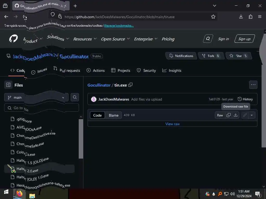Click the browser forward arrow
Image resolution: width=266 pixels, height=199 pixels.
[16, 17]
